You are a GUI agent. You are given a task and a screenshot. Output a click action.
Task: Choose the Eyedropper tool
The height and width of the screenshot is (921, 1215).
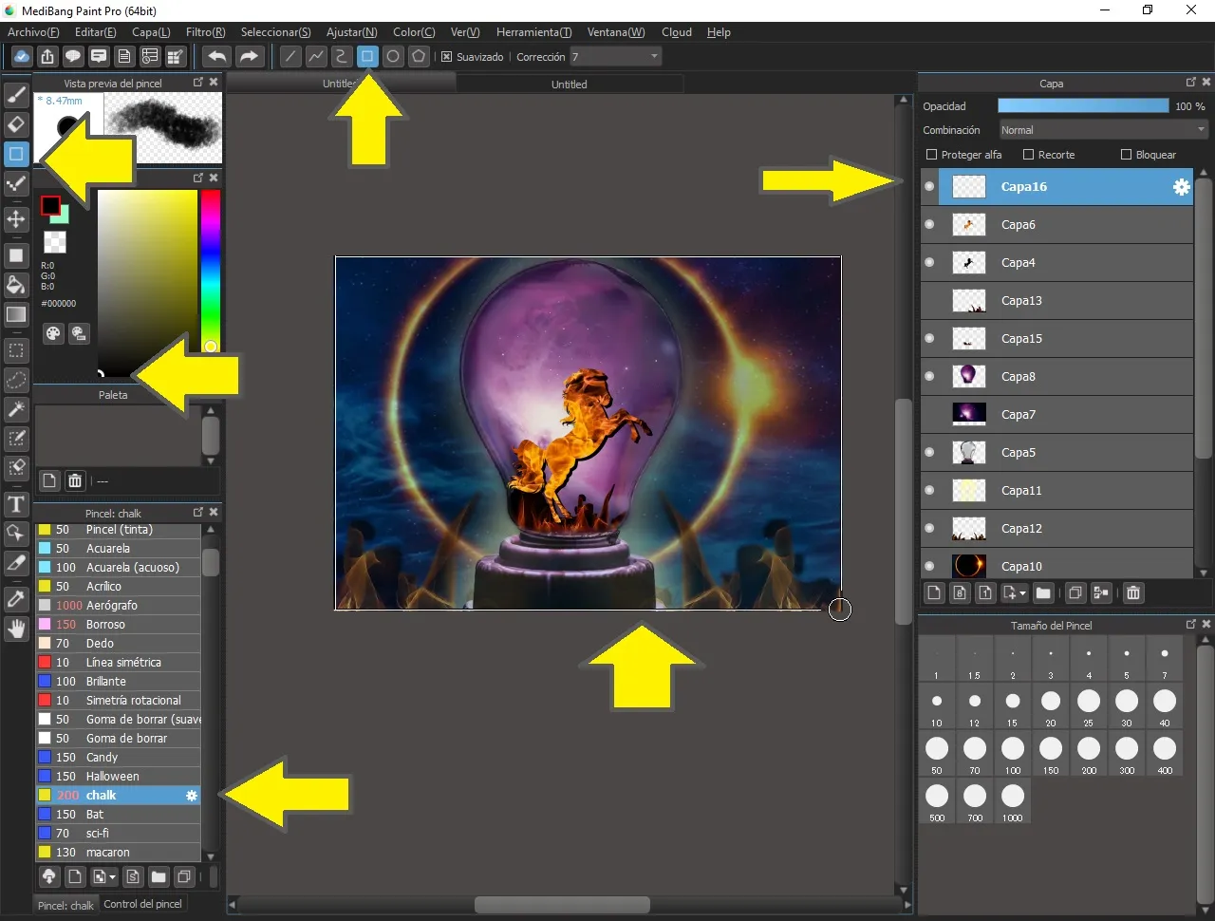[16, 599]
